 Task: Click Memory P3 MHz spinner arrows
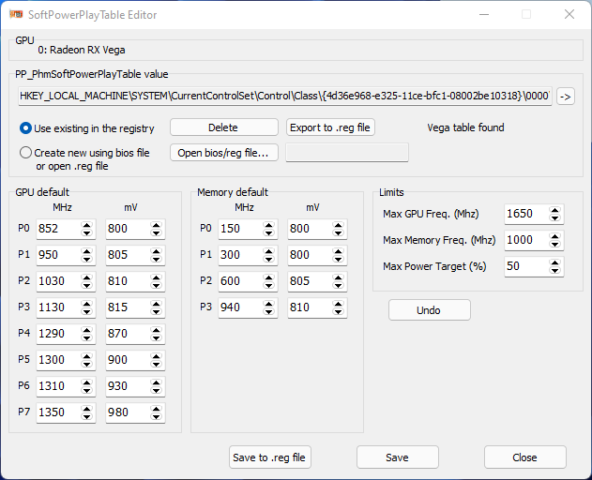(269, 307)
